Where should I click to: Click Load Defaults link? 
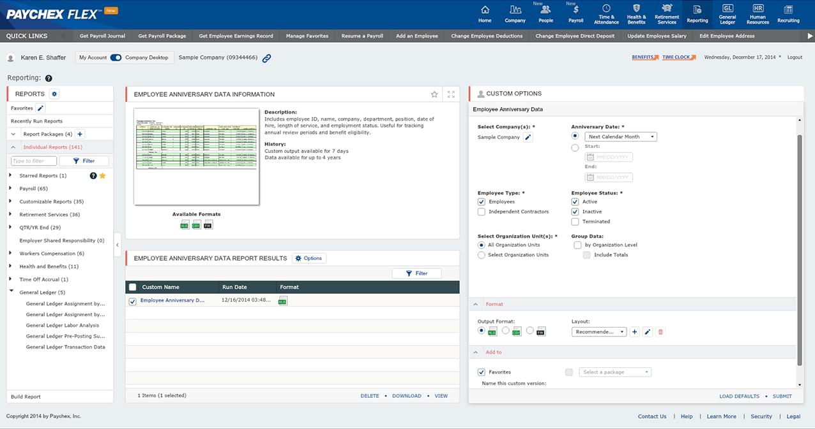739,396
